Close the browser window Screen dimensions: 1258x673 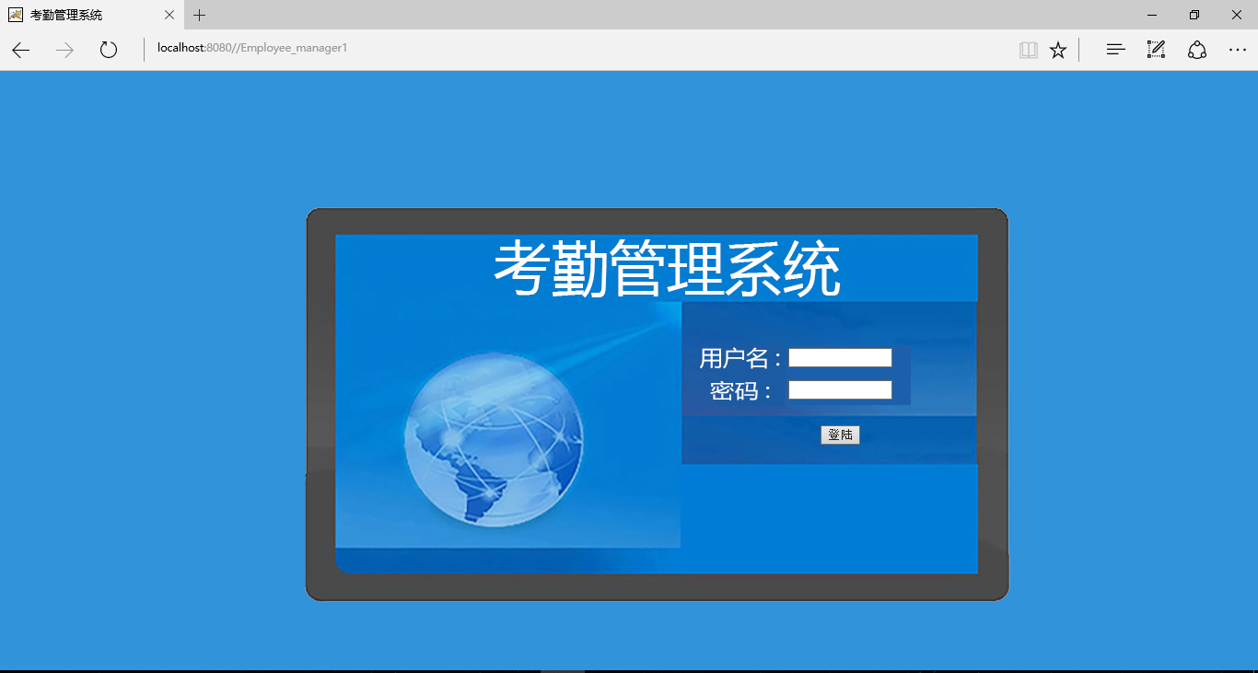point(1237,15)
